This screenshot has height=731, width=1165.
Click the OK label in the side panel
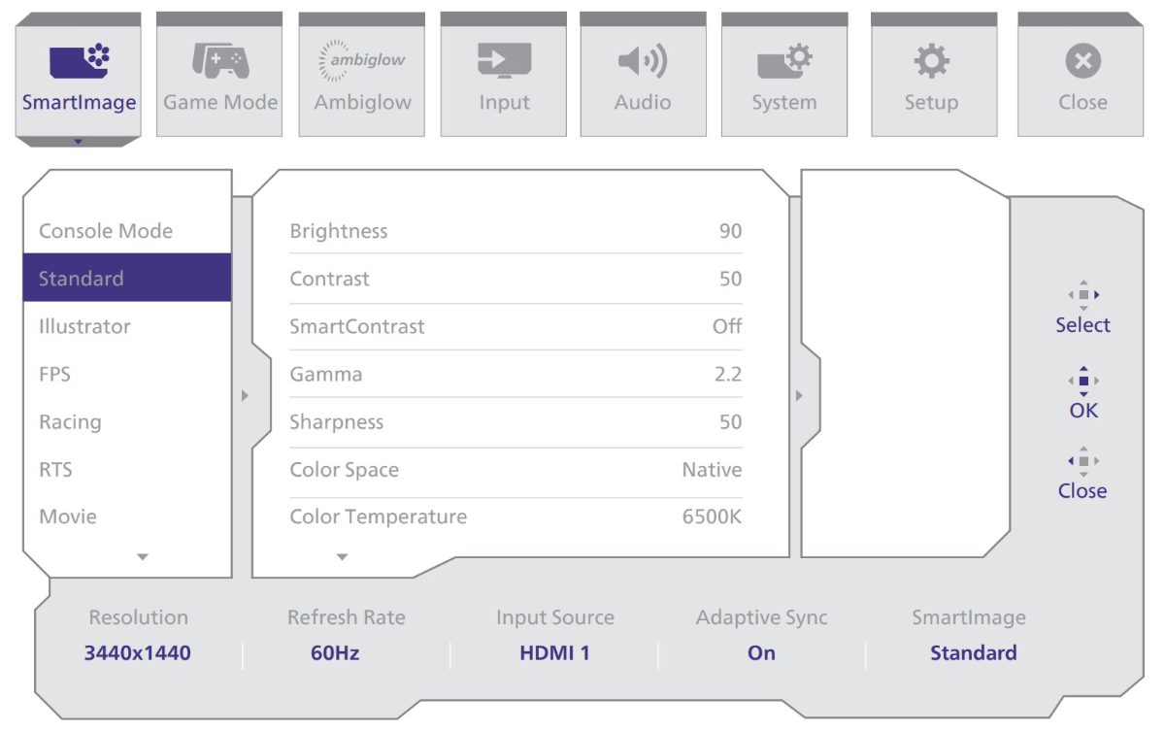click(1083, 410)
